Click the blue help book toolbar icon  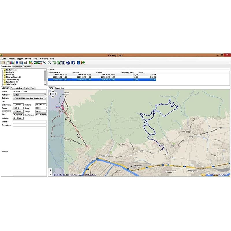78,62
